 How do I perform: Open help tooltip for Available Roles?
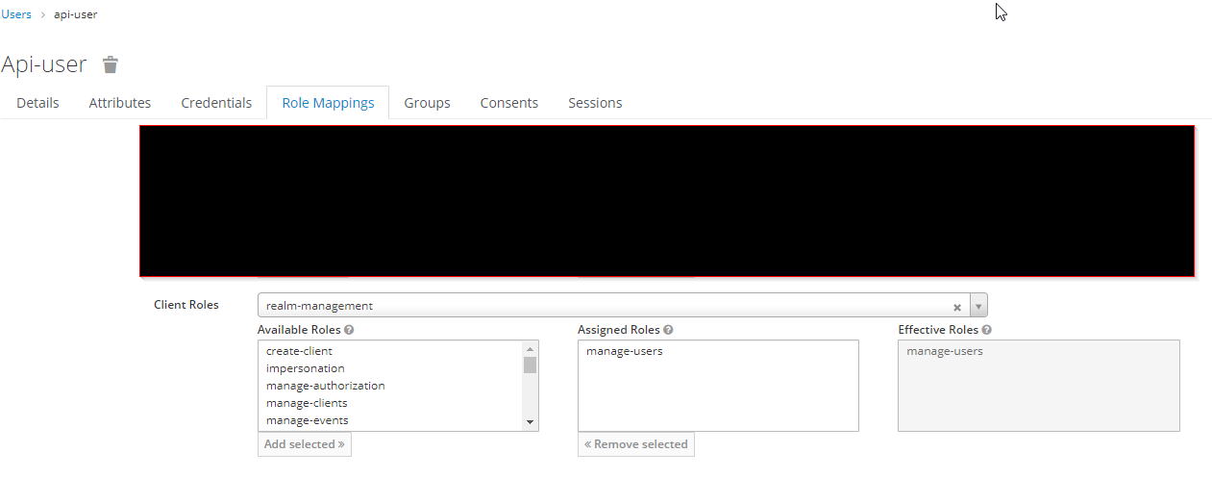pyautogui.click(x=349, y=330)
